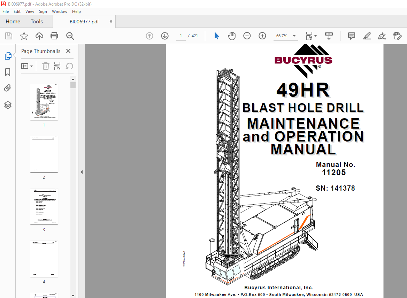Click the total page count 421
The width and height of the screenshot is (407, 298).
195,36
